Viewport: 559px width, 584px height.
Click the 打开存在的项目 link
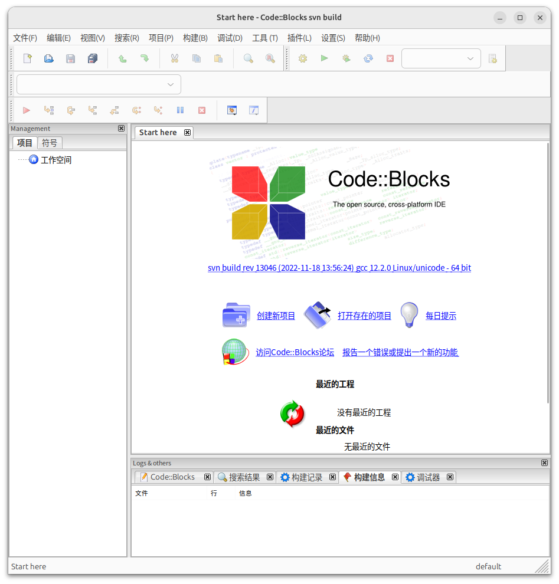pyautogui.click(x=364, y=316)
